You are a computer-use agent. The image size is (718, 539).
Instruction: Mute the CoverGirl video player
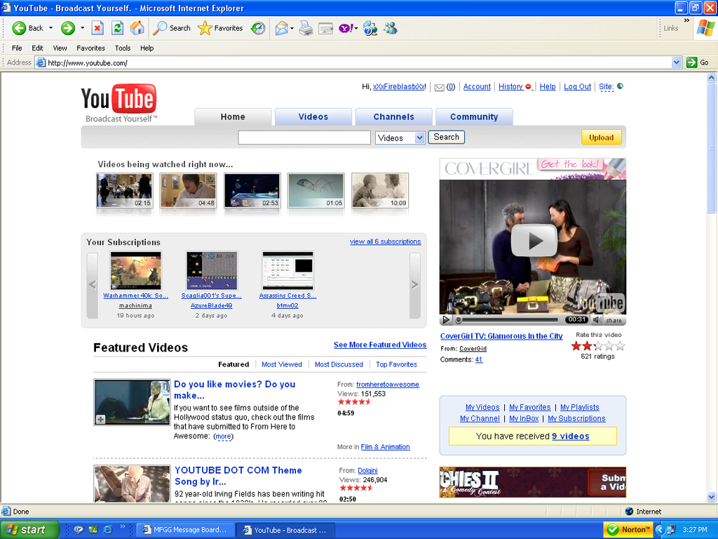pos(597,320)
